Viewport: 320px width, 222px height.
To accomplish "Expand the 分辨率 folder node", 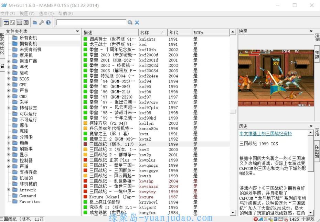I will pos(8,137).
